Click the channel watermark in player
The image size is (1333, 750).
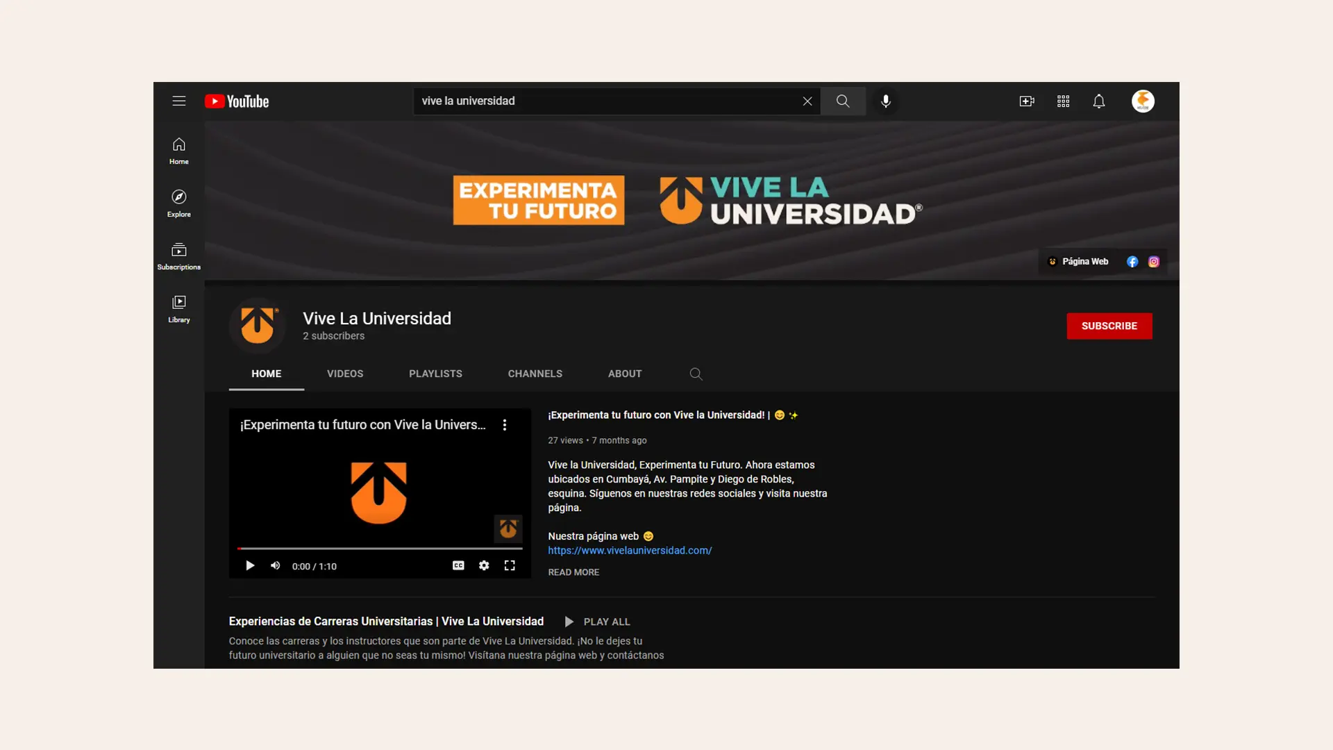pyautogui.click(x=508, y=529)
